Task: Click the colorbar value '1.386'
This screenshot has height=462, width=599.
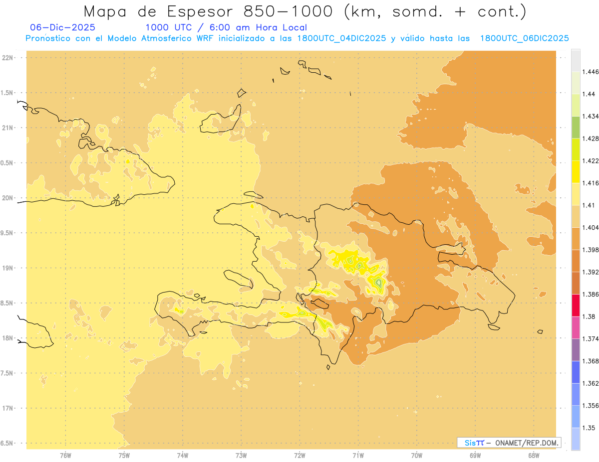Action: coord(592,294)
